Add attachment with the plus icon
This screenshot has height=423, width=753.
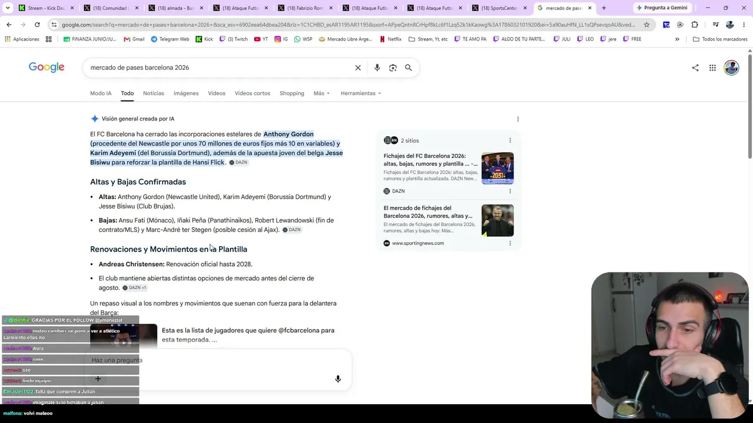[98, 379]
